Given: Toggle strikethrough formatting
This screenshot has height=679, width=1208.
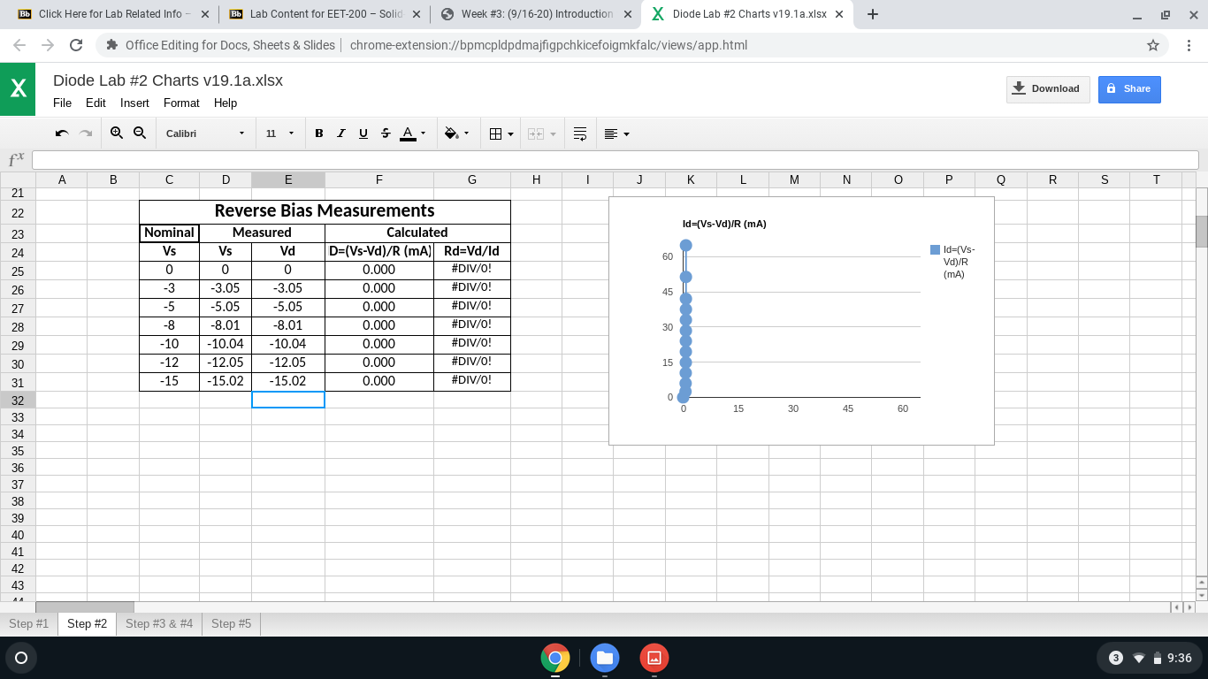Looking at the screenshot, I should 385,134.
